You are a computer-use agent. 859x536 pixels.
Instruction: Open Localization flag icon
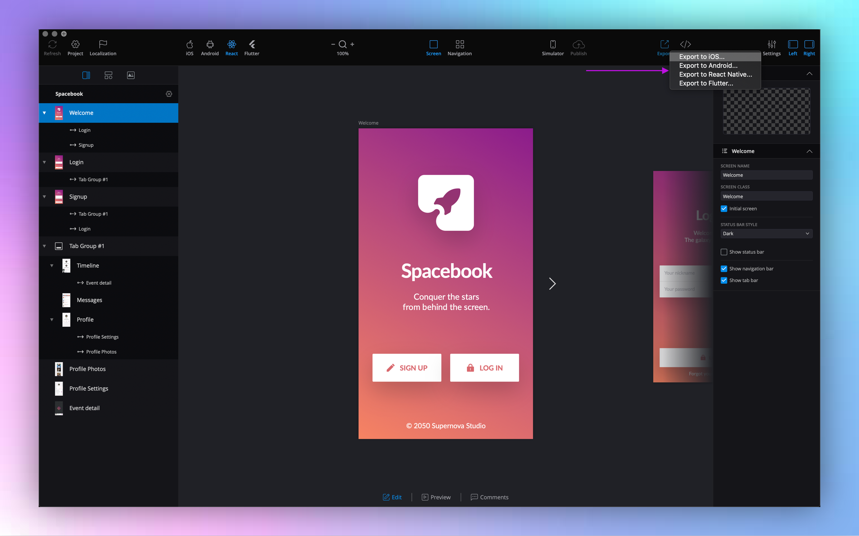click(x=103, y=44)
